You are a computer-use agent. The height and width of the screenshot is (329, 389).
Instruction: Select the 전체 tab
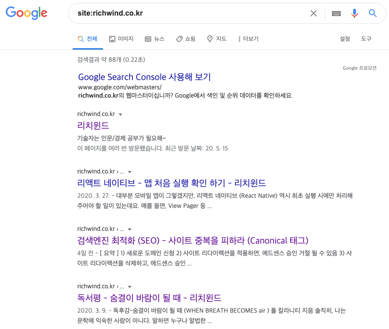[87, 39]
